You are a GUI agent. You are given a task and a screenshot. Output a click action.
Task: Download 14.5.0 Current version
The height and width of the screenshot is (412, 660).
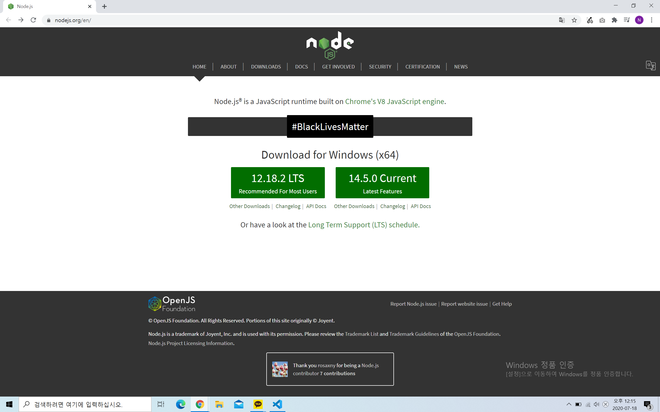click(382, 183)
